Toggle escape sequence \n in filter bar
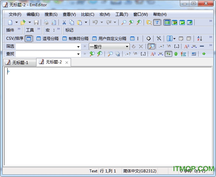Image resolution: width=216 pixels, height=177 pixels. [169, 46]
